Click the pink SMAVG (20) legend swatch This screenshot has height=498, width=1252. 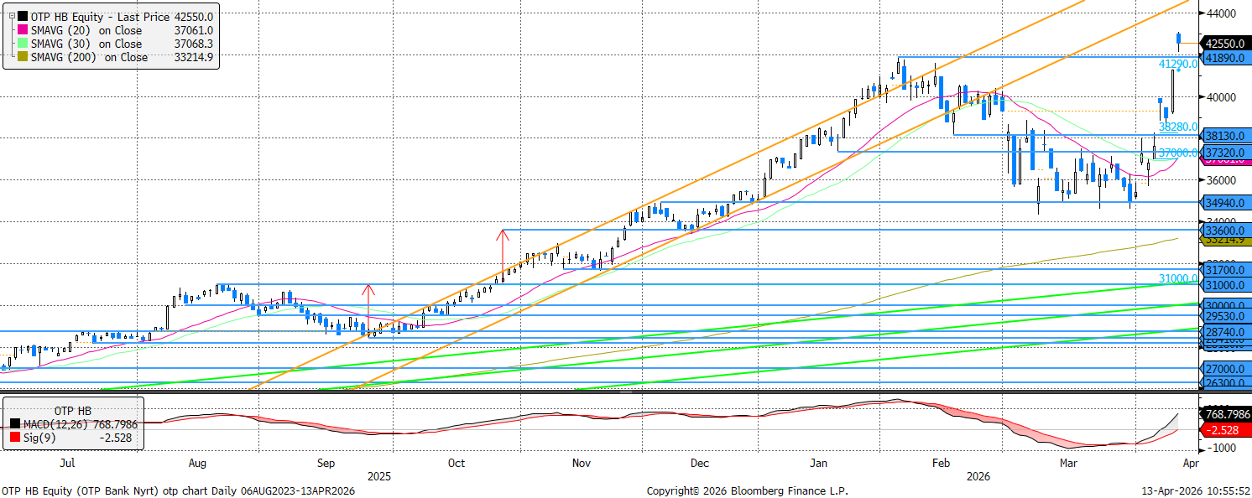(22, 30)
